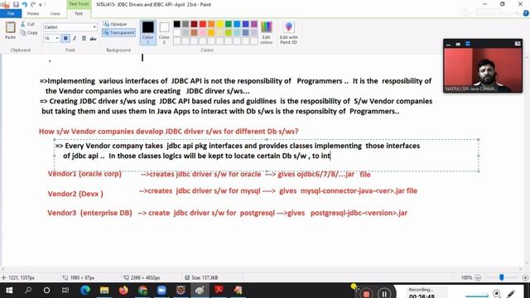The image size is (530, 298).
Task: Open the PDF reader taskbar icon
Action: pyautogui.click(x=219, y=291)
